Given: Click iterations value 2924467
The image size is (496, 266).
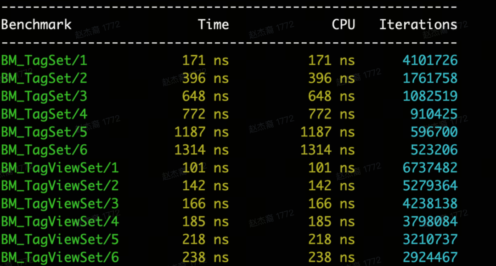Looking at the screenshot, I should pos(430,257).
